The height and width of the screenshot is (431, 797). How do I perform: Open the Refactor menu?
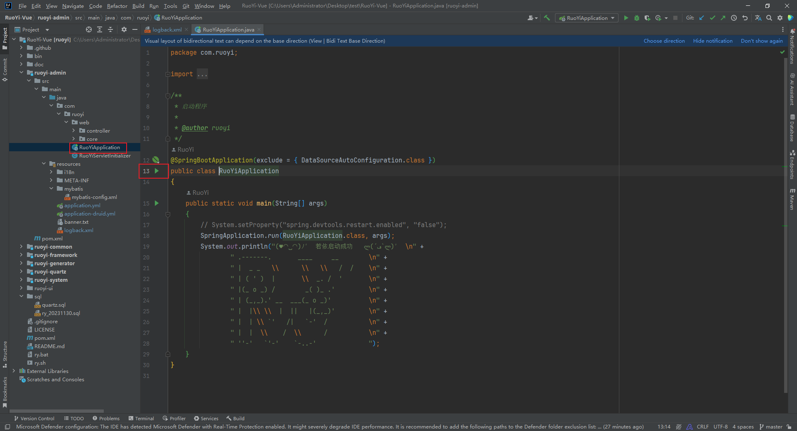pos(117,6)
